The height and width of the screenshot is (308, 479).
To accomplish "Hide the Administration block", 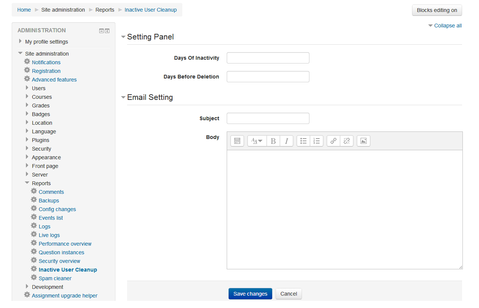I will (102, 31).
